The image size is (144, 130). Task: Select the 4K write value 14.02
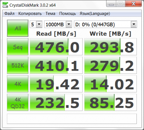pos(111,84)
